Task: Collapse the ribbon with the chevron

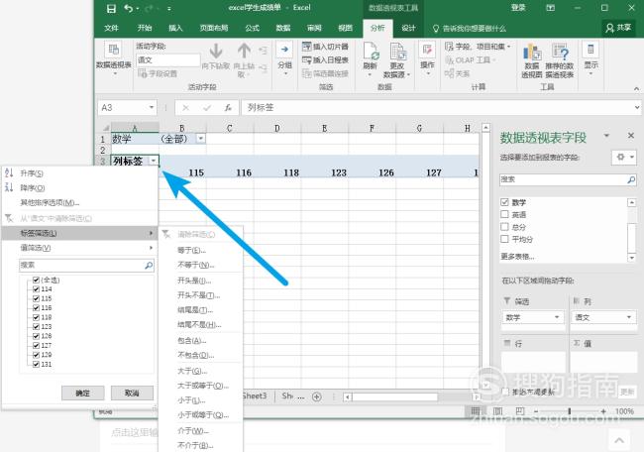Action: (636, 88)
